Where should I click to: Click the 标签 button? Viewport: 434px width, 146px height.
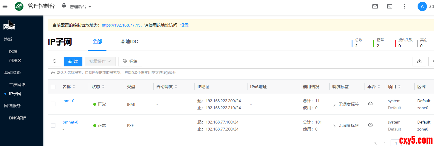130,61
